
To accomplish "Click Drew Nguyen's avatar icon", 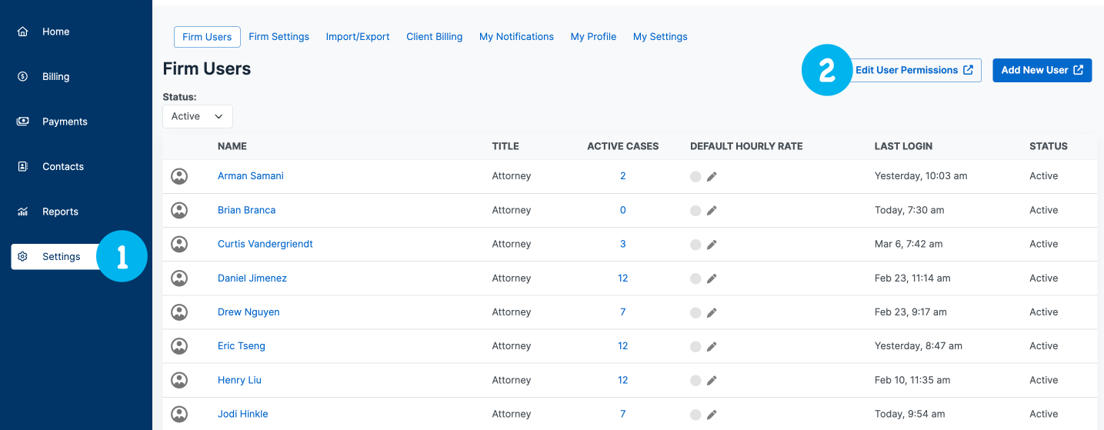I will click(x=179, y=312).
